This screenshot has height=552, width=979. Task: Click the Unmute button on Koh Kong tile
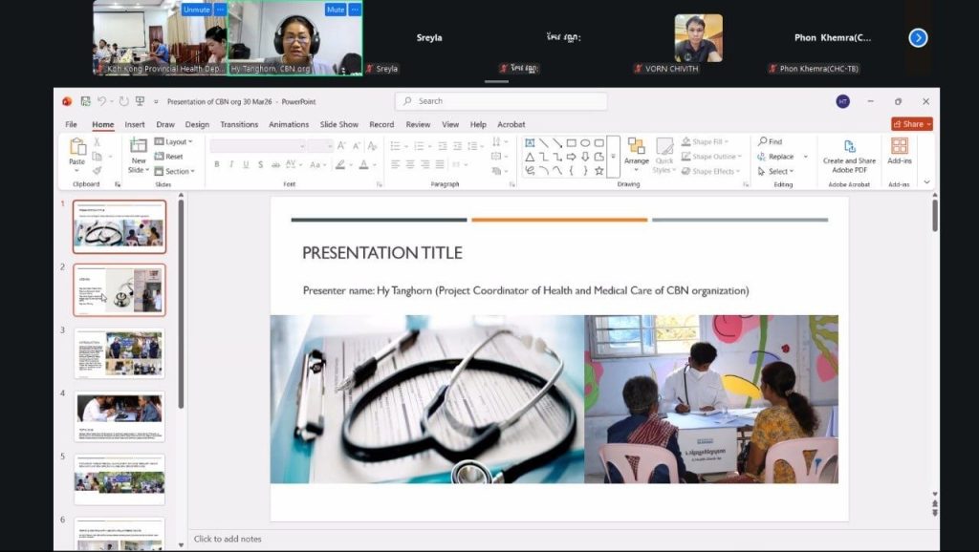tap(196, 10)
